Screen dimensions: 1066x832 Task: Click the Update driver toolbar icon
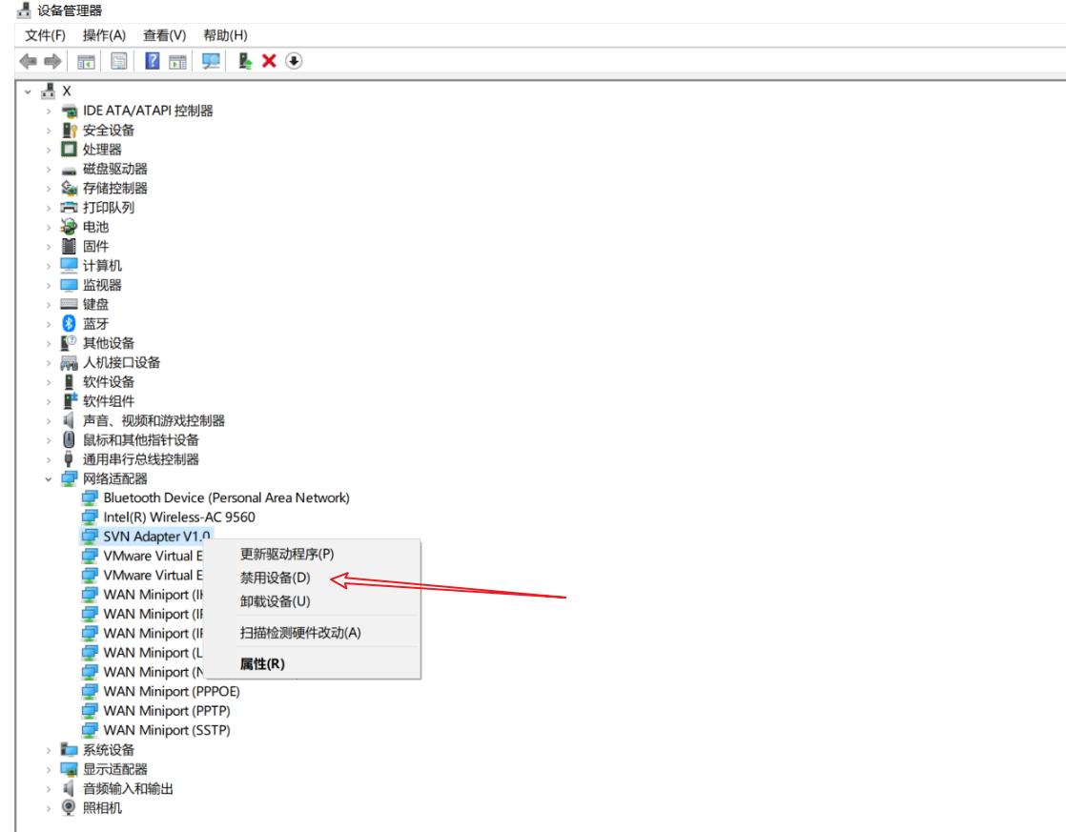point(244,60)
